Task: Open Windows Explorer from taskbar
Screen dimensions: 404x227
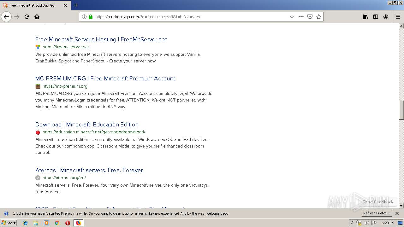Action: click(x=36, y=223)
